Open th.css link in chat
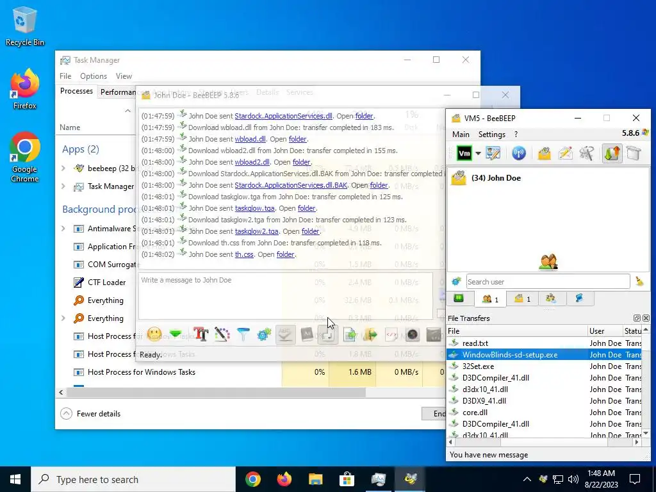This screenshot has width=656, height=492. (x=244, y=254)
